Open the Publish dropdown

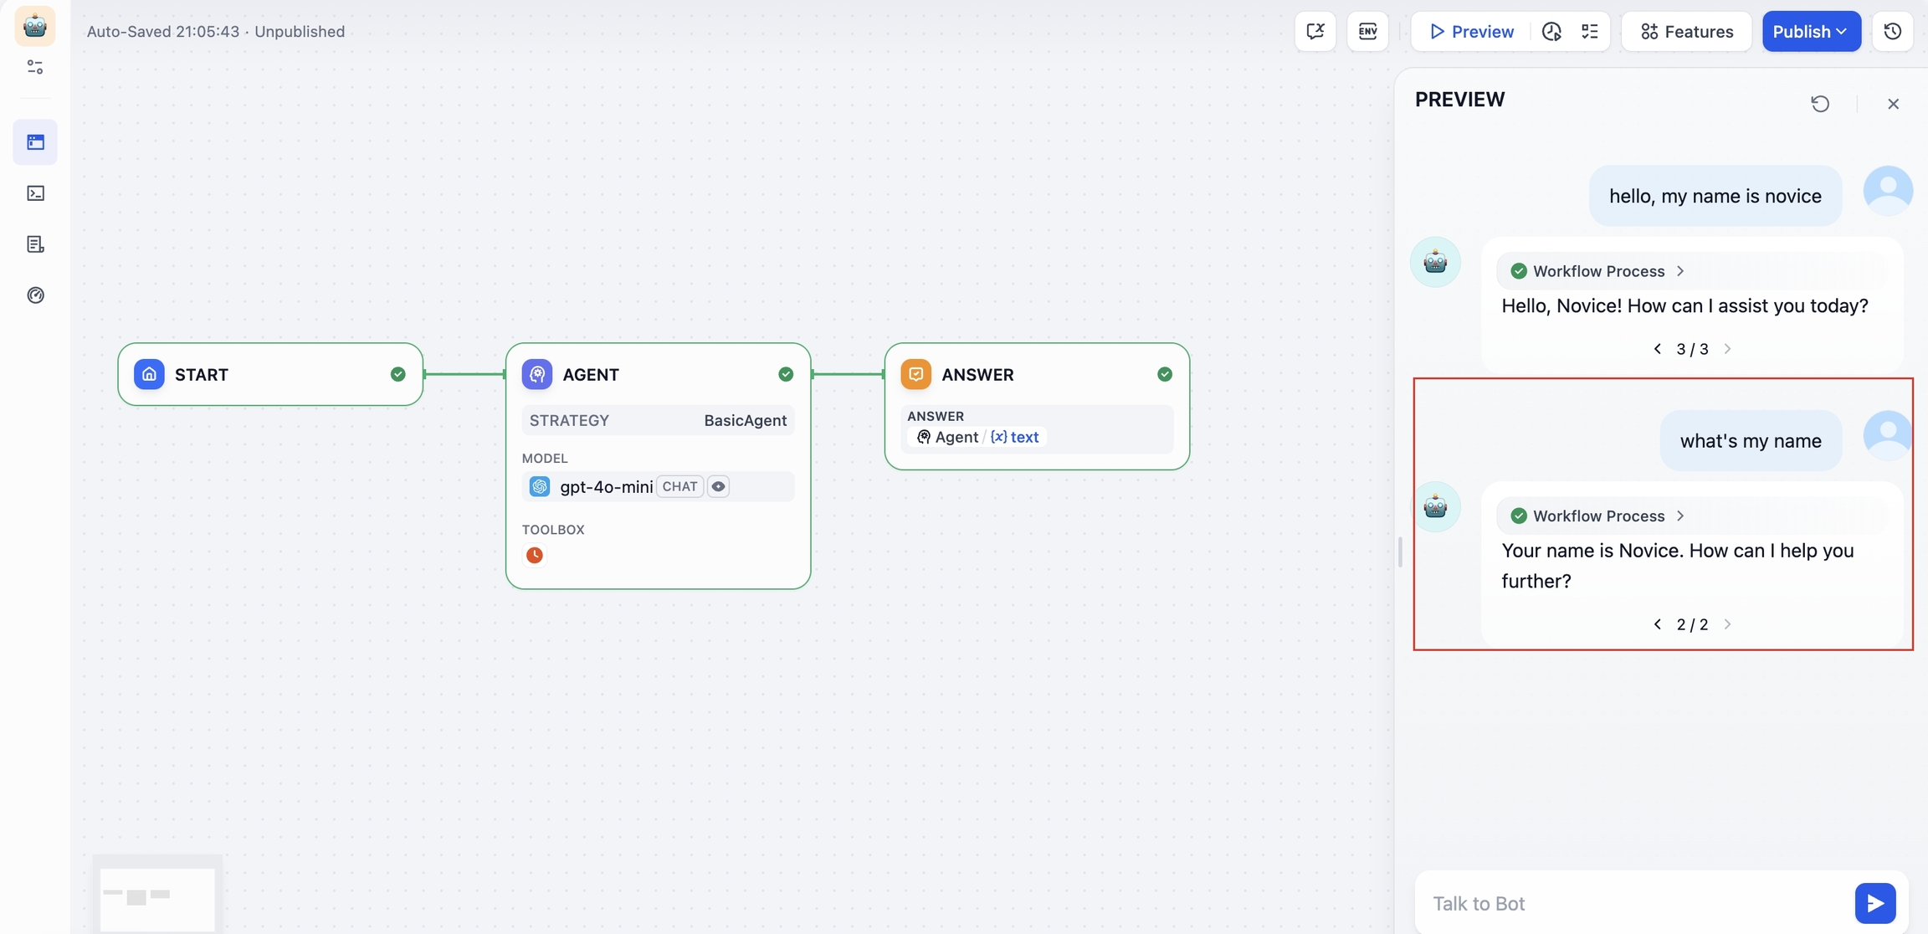(1811, 32)
